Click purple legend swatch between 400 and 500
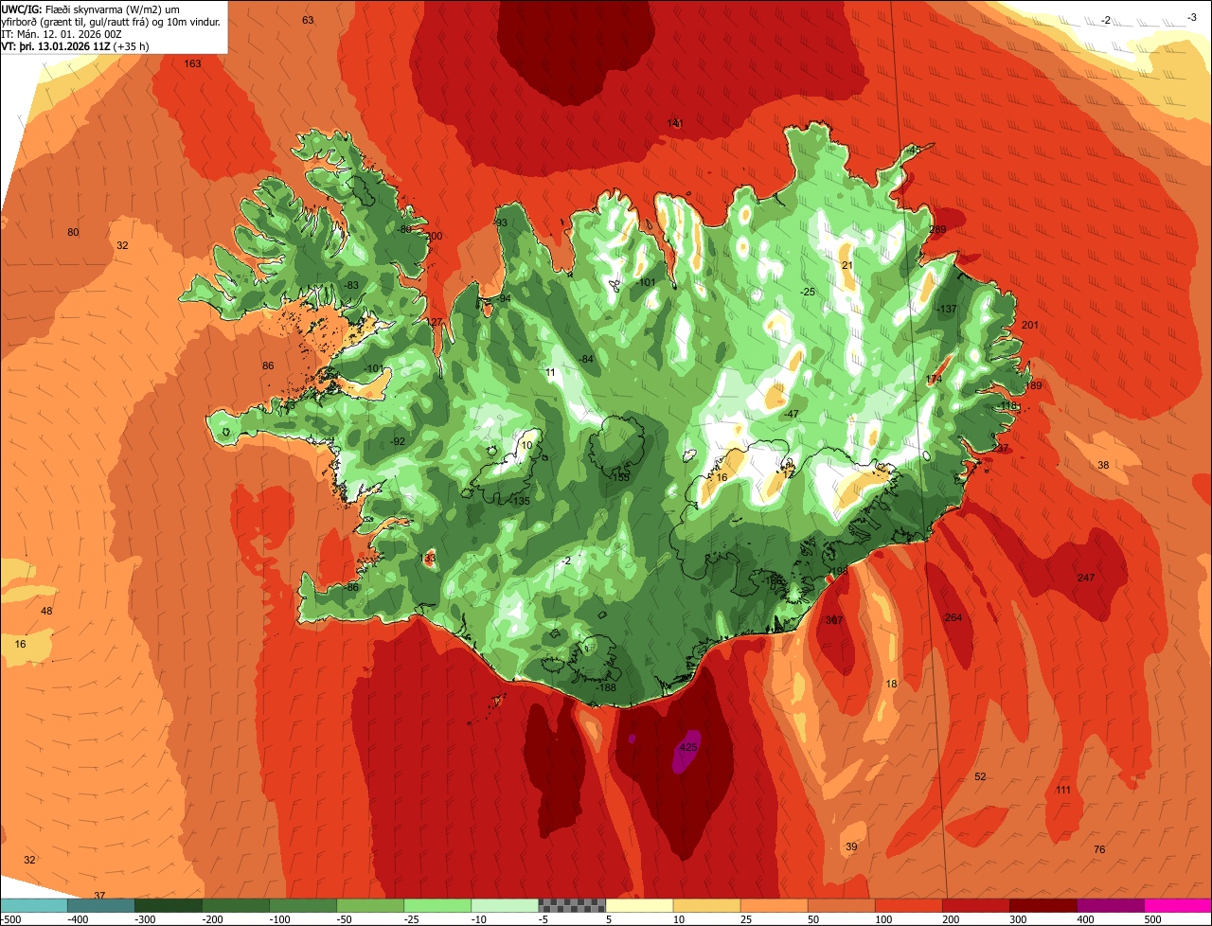Screen dimensions: 1212x926 tap(1111, 905)
